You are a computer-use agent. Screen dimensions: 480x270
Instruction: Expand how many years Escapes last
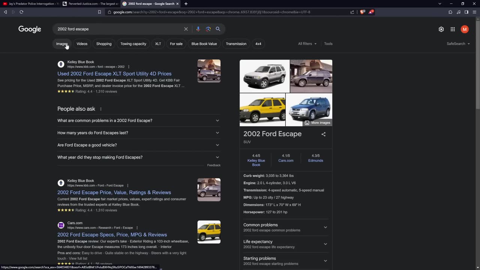pos(138,133)
